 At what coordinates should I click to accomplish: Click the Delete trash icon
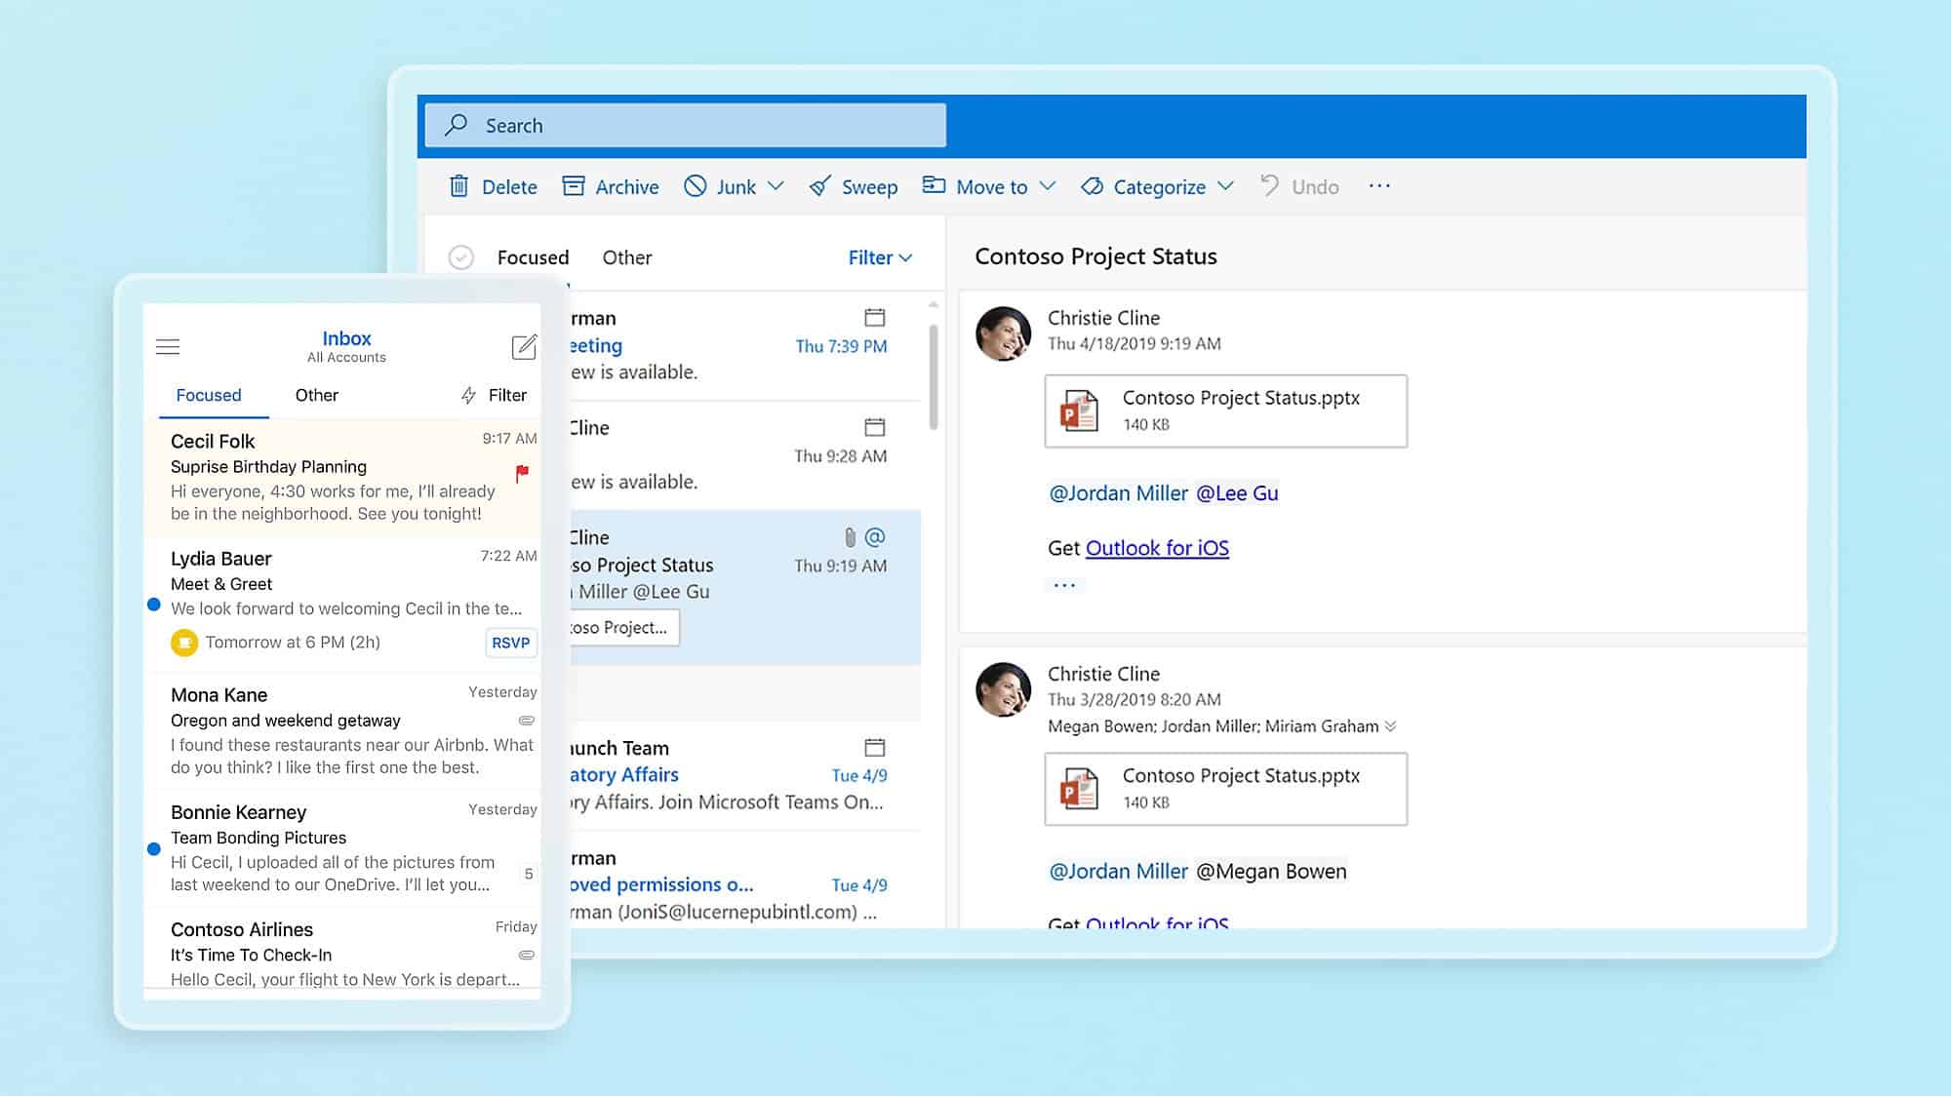[x=458, y=186]
